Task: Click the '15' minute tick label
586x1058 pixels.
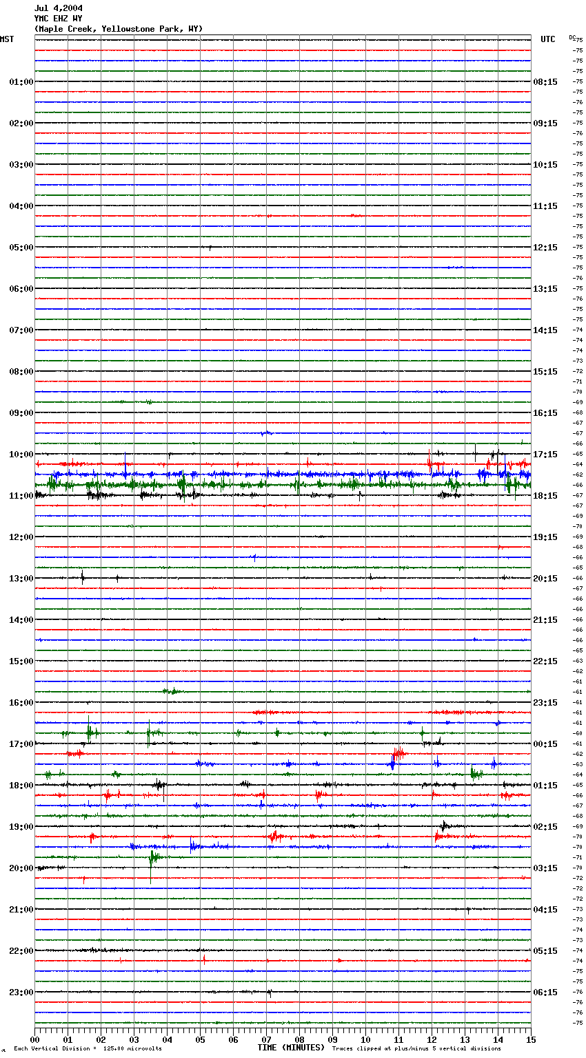Action: [531, 1039]
